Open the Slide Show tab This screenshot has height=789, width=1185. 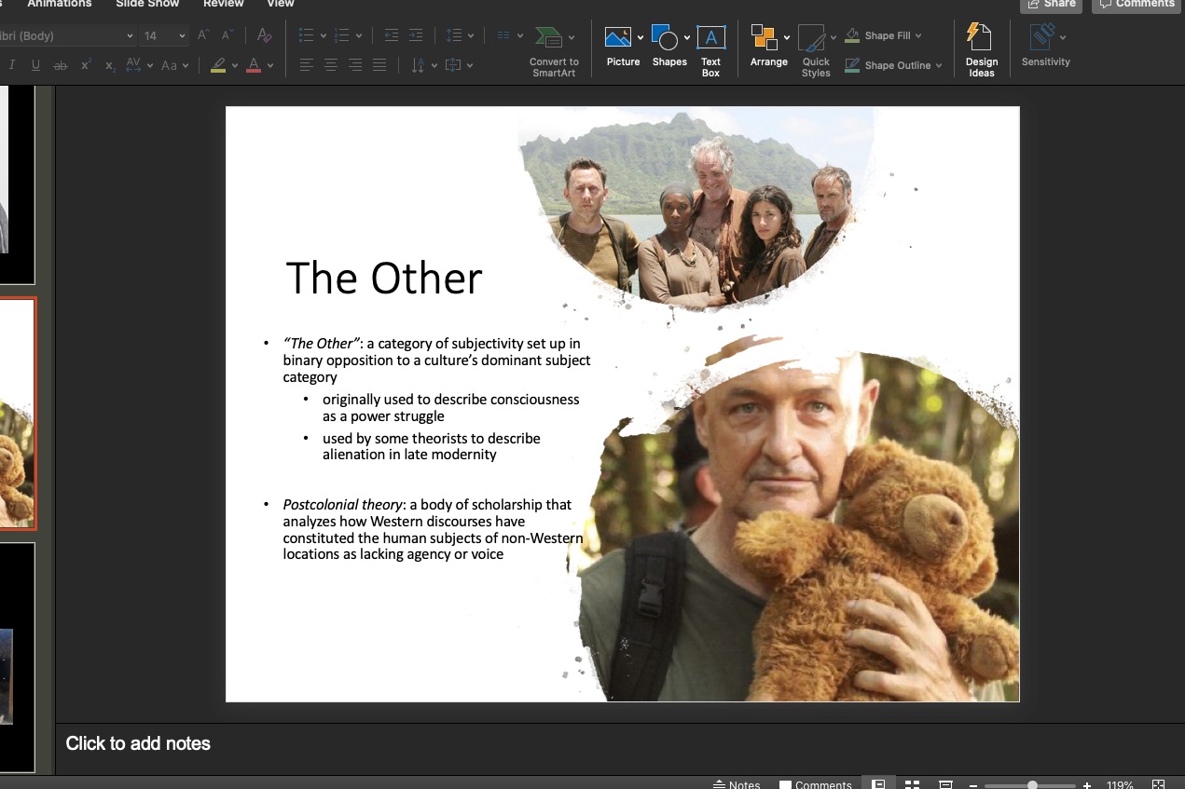(147, 4)
